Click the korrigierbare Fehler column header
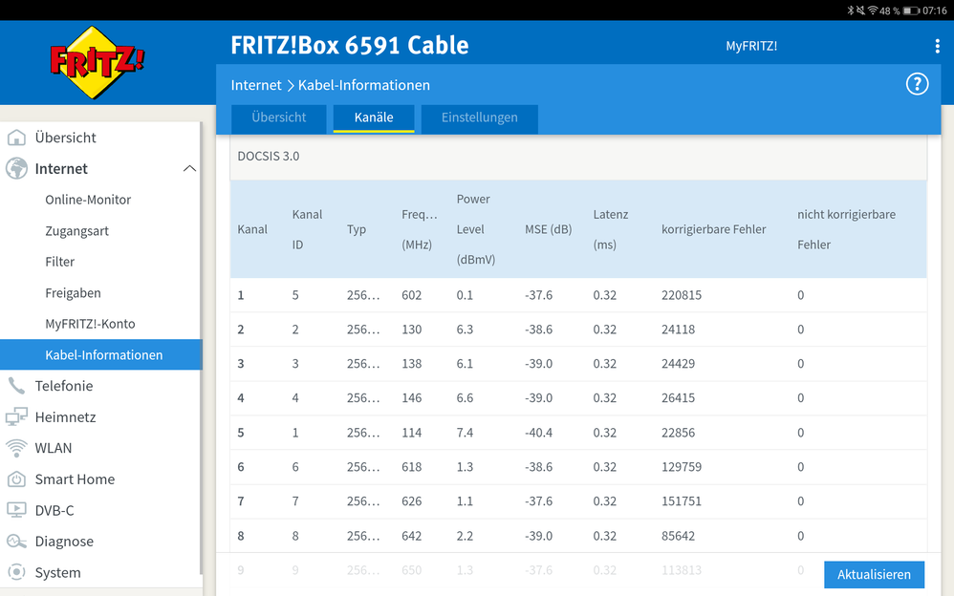 714,229
